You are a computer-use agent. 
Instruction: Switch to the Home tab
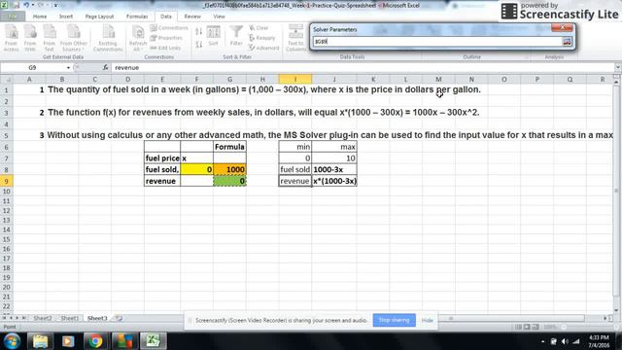(40, 17)
